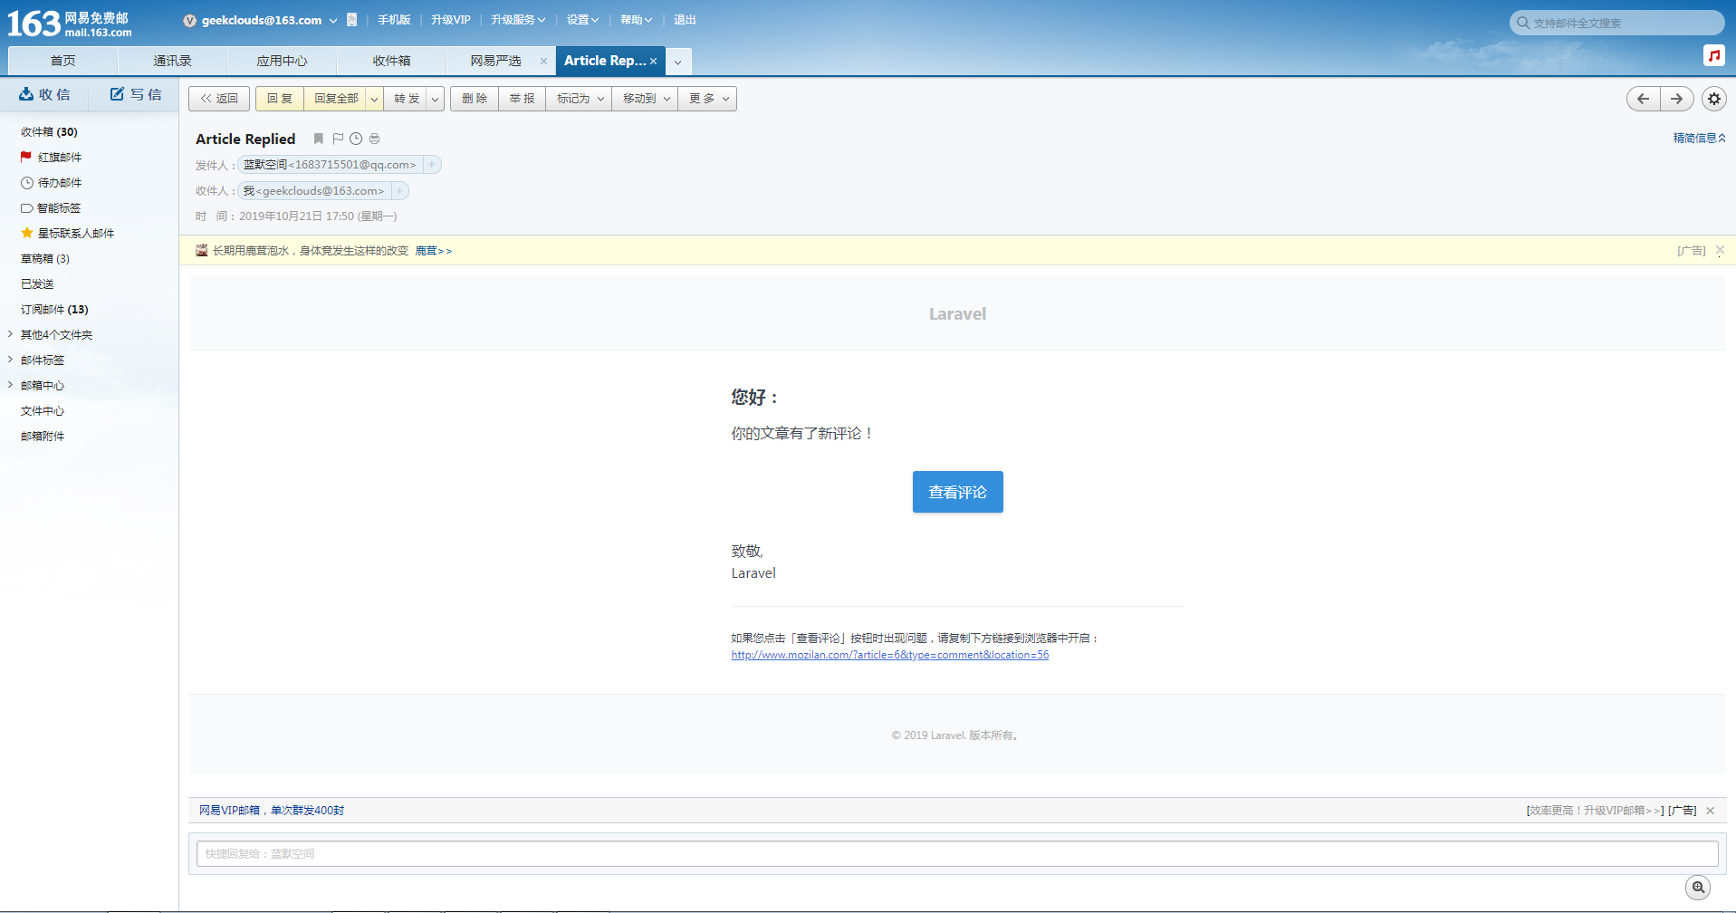Click the 163 mail logo
Screen dimensions: 1736x913
click(70, 23)
